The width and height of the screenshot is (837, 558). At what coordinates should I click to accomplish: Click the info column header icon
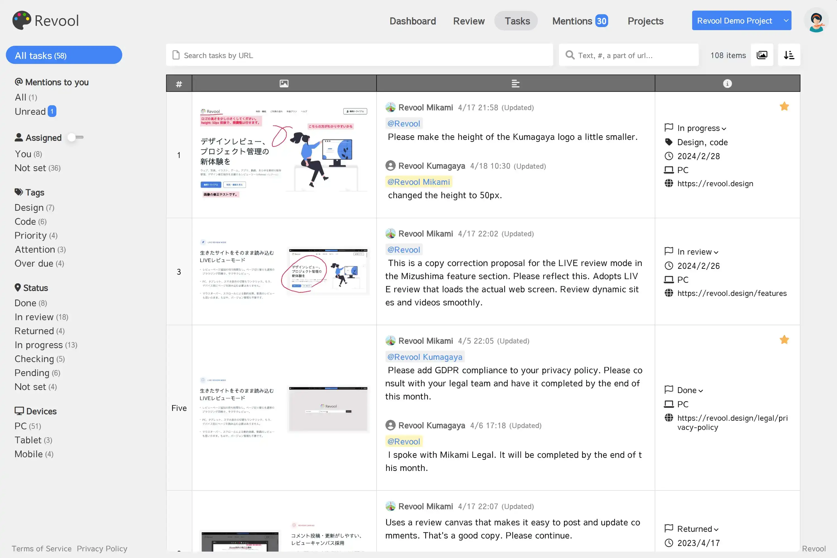pyautogui.click(x=727, y=84)
